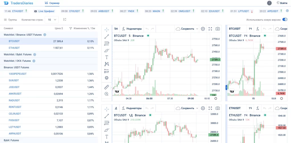Open the row count dropdown
The height and width of the screenshot is (143, 291).
click(52, 20)
